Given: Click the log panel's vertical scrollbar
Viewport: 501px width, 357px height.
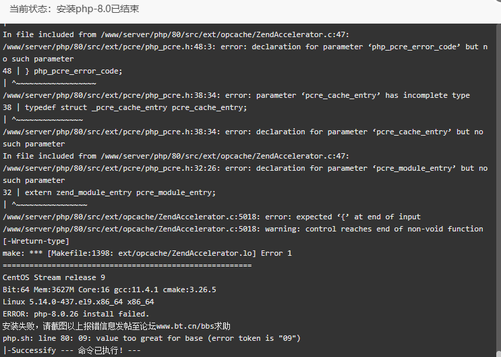Looking at the screenshot, I should pyautogui.click(x=498, y=190).
